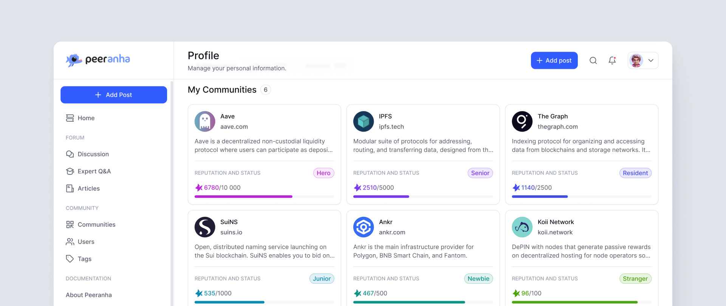Click the Koii Network logo icon

[522, 227]
